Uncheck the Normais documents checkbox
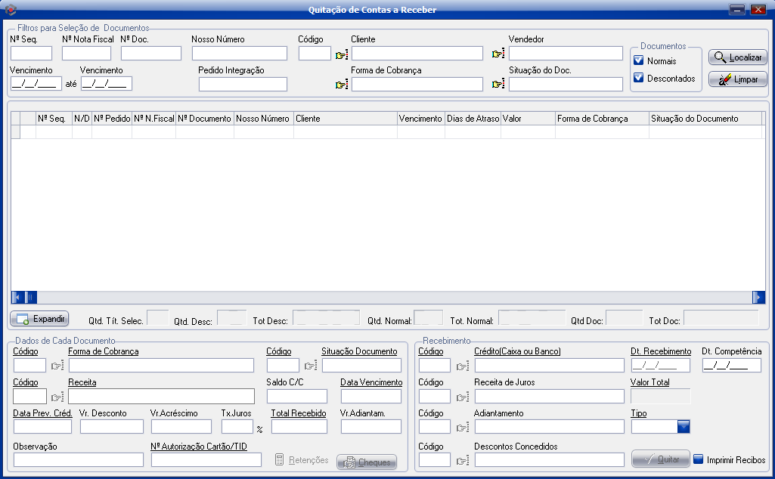Viewport: 775px width, 479px height. point(639,61)
